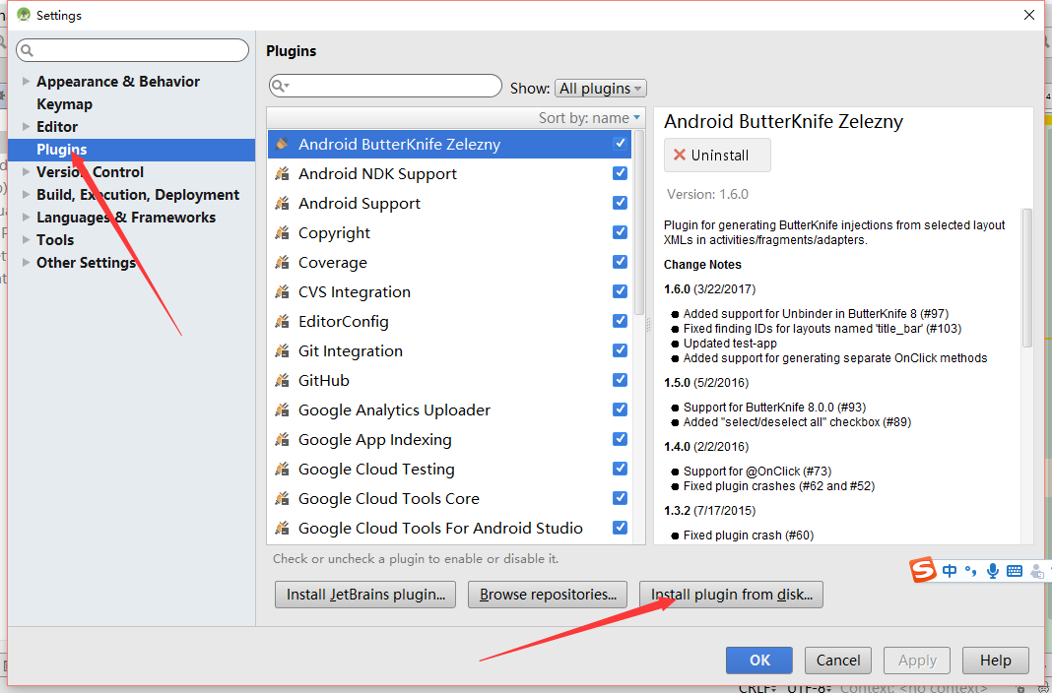Open the Sort by name dropdown
The width and height of the screenshot is (1052, 693).
point(590,118)
